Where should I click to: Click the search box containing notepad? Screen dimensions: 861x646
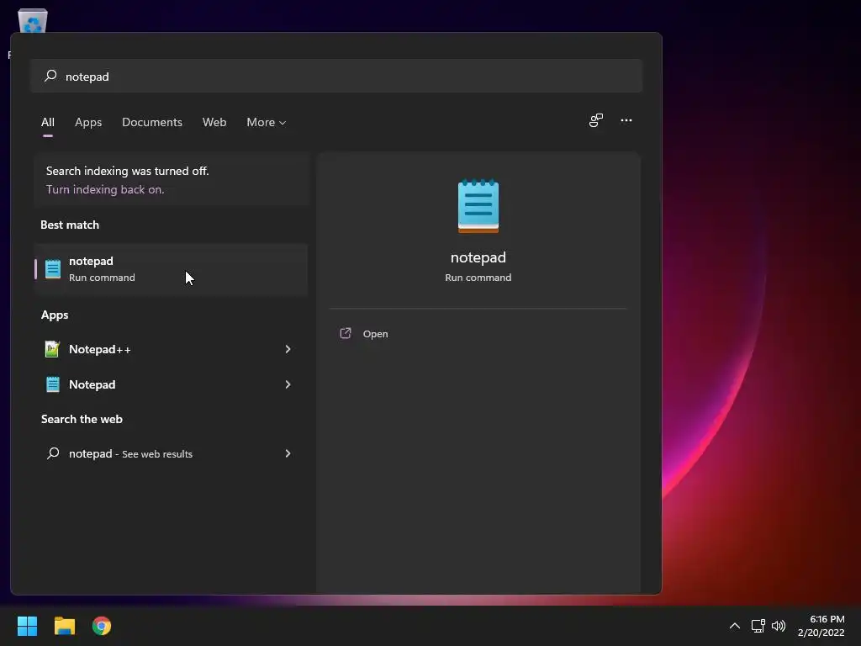tap(336, 76)
